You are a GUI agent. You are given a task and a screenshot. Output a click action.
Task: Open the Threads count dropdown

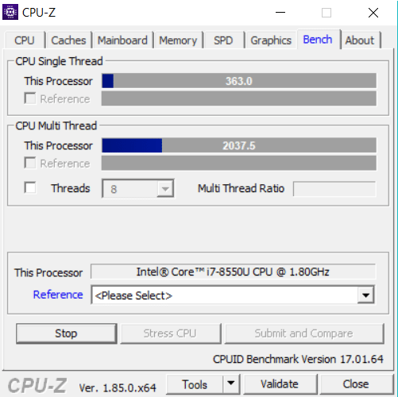[165, 189]
